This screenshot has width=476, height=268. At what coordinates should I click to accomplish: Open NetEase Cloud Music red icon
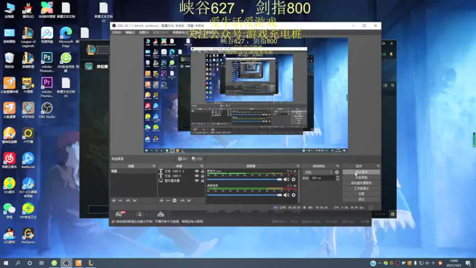point(9,160)
